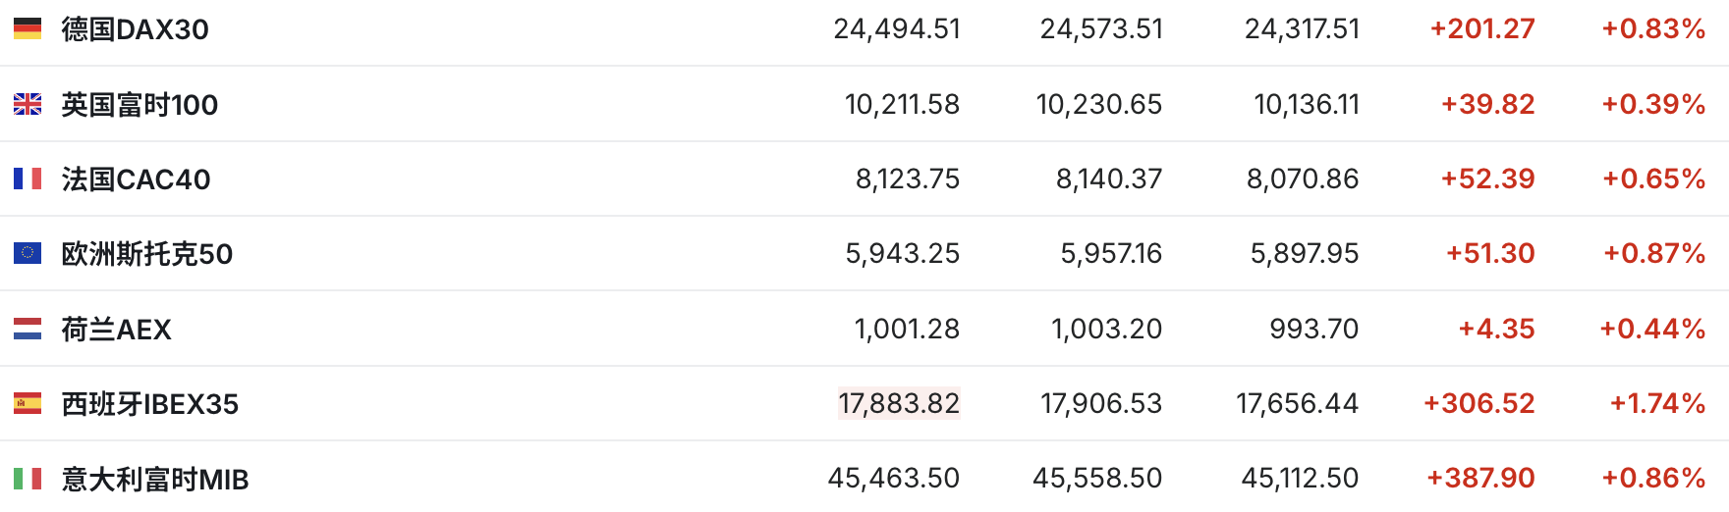Click the +1.74% percentage for IBEX35
1729x512 pixels.
point(1656,403)
